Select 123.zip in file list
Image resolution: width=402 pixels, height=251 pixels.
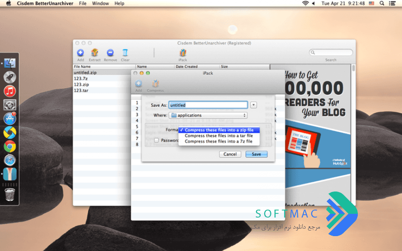[x=102, y=85]
